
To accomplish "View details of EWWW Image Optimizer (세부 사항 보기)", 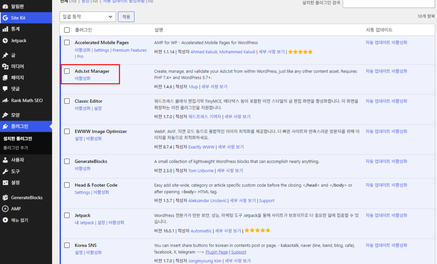I will (231, 147).
